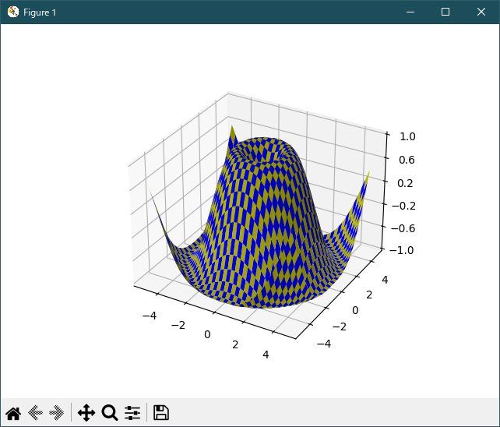Click the 1.0 tick label on the vertical axis
This screenshot has width=500, height=427.
coord(407,136)
